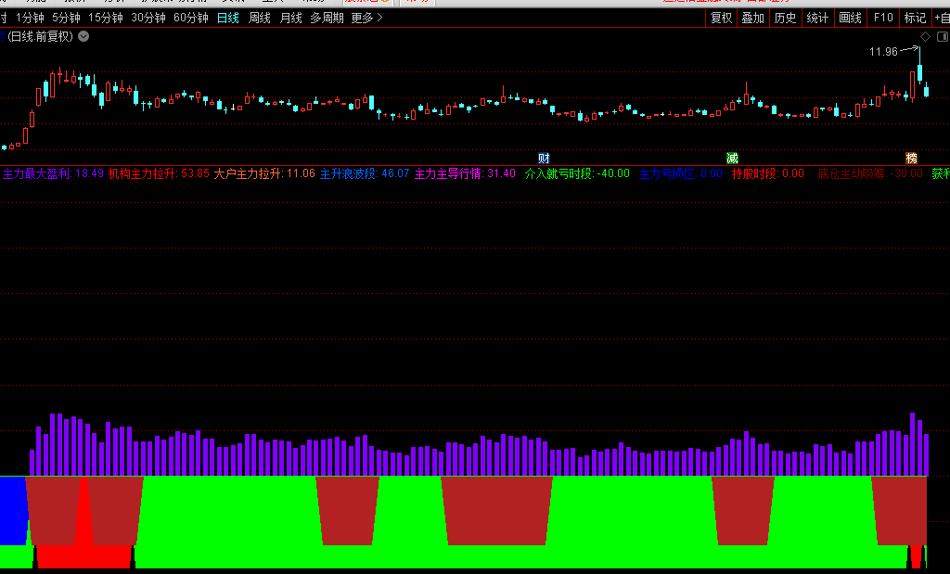Select the 周线 weekly chart tab
This screenshot has height=574, width=950.
click(260, 18)
